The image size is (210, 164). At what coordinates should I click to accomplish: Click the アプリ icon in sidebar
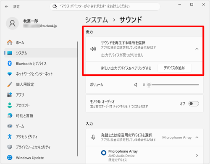pos(10,95)
